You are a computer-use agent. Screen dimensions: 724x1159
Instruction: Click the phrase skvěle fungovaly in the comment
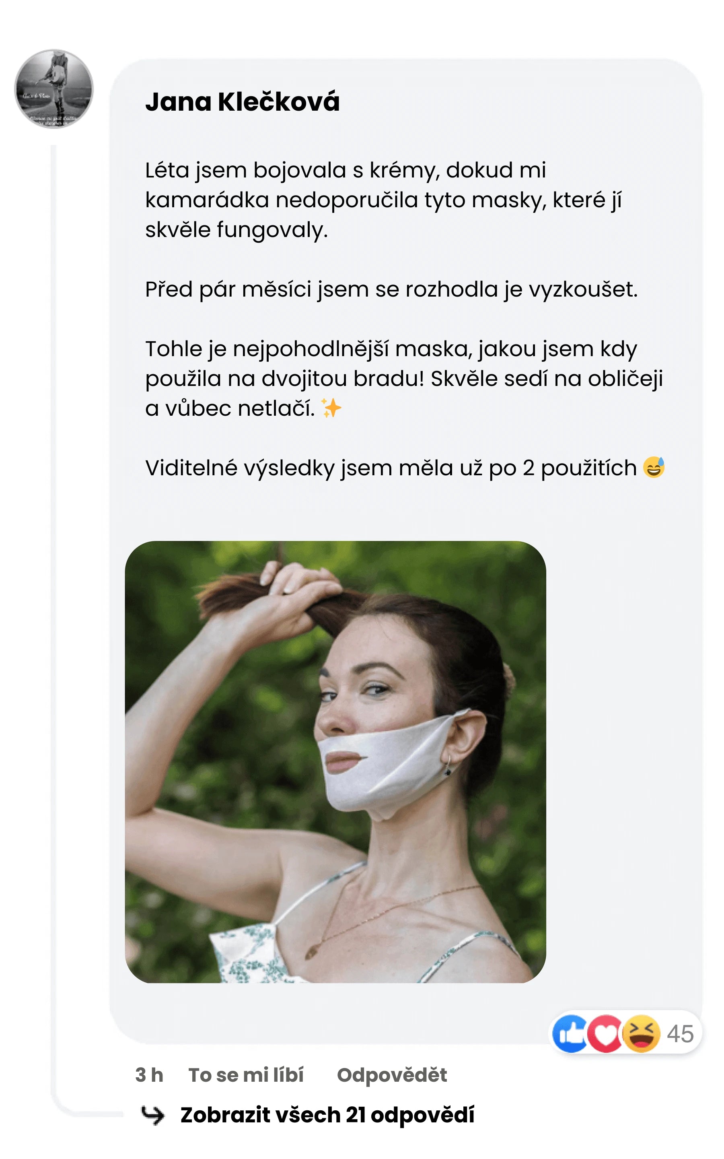237,230
